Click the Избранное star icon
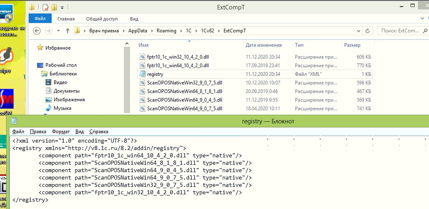The width and height of the screenshot is (429, 209). coord(40,48)
